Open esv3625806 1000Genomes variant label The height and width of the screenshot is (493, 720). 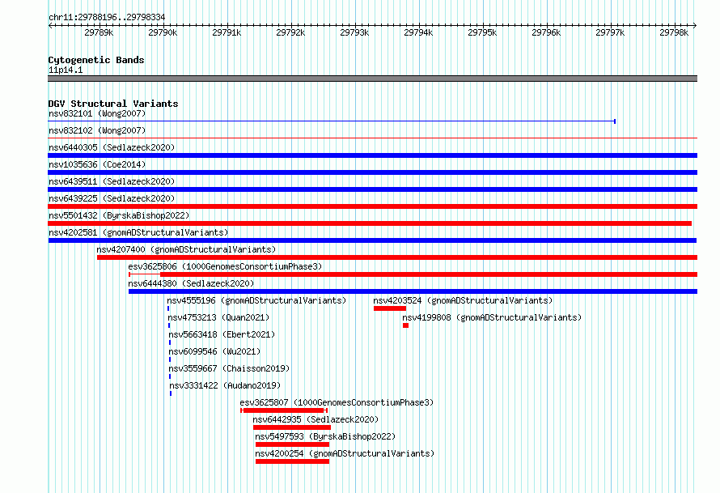point(225,266)
